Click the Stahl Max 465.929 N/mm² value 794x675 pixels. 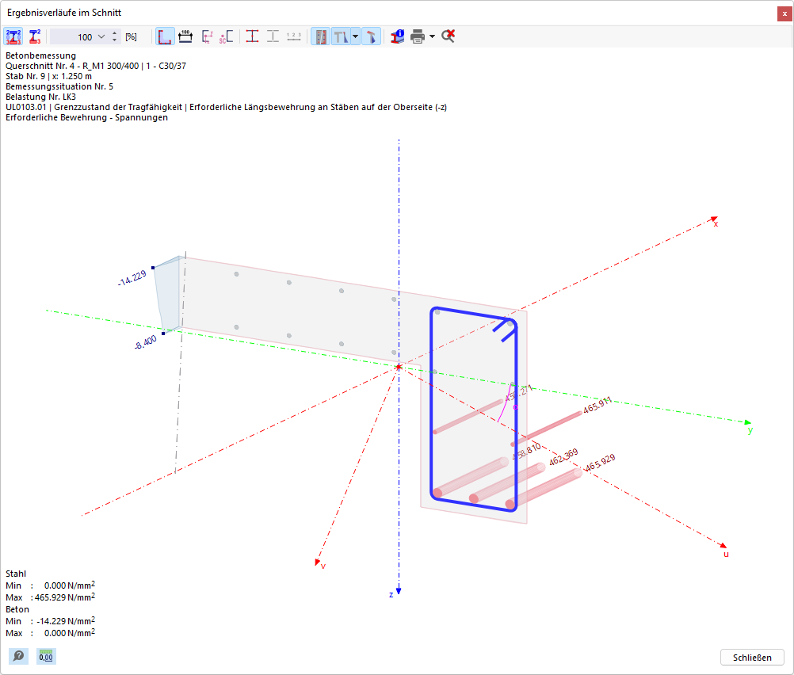click(65, 597)
